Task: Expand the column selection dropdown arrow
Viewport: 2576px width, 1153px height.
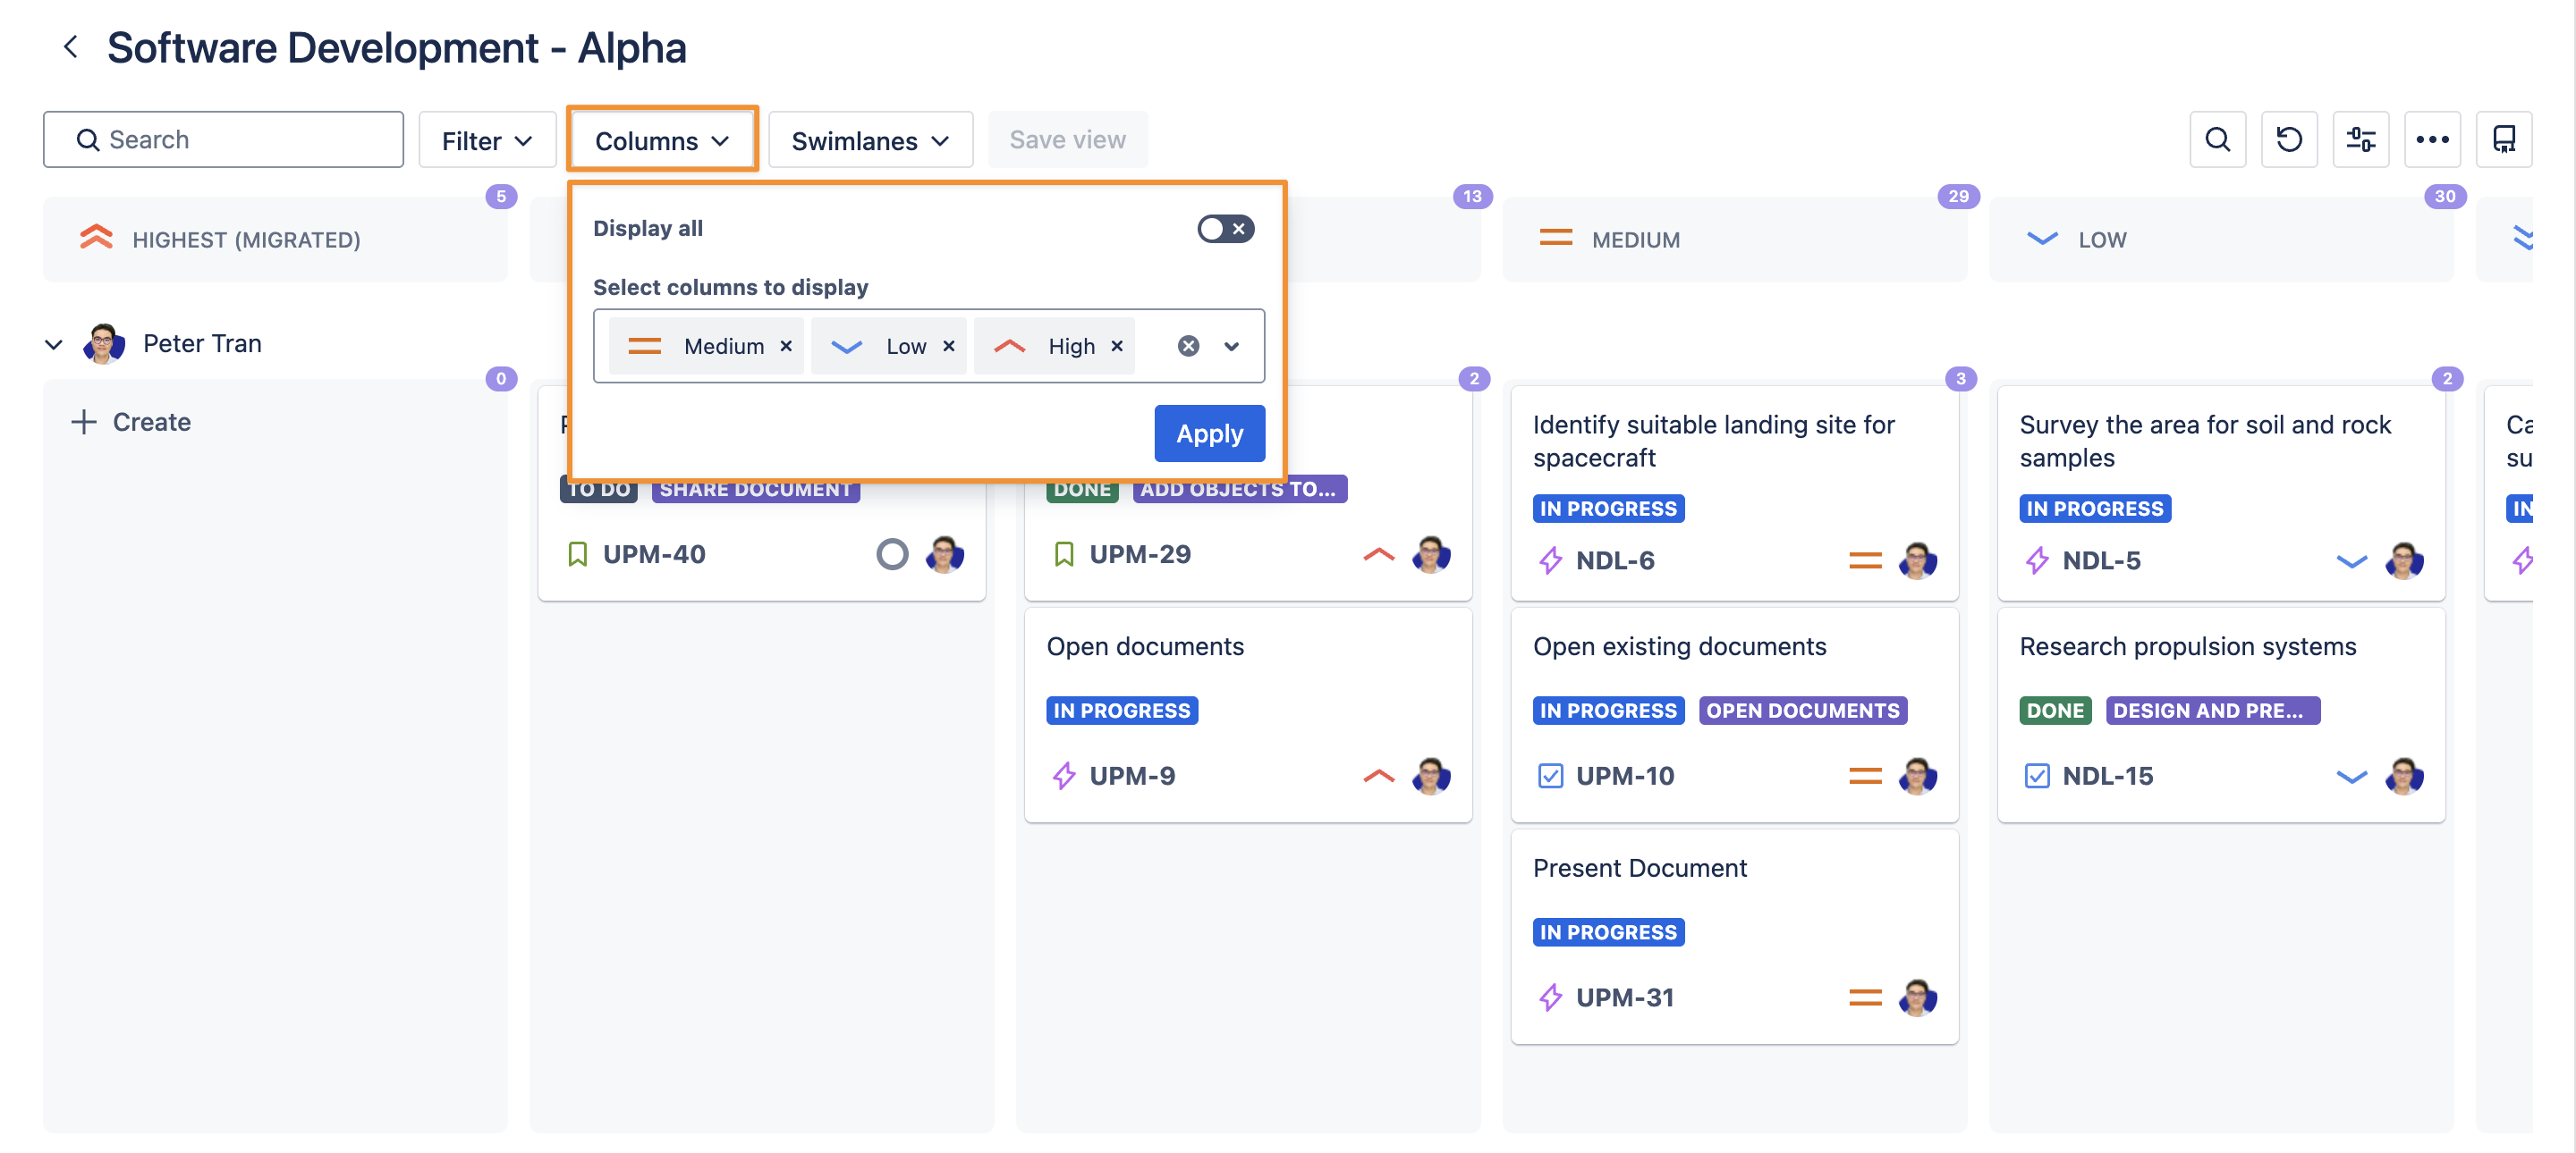Action: [x=1231, y=347]
